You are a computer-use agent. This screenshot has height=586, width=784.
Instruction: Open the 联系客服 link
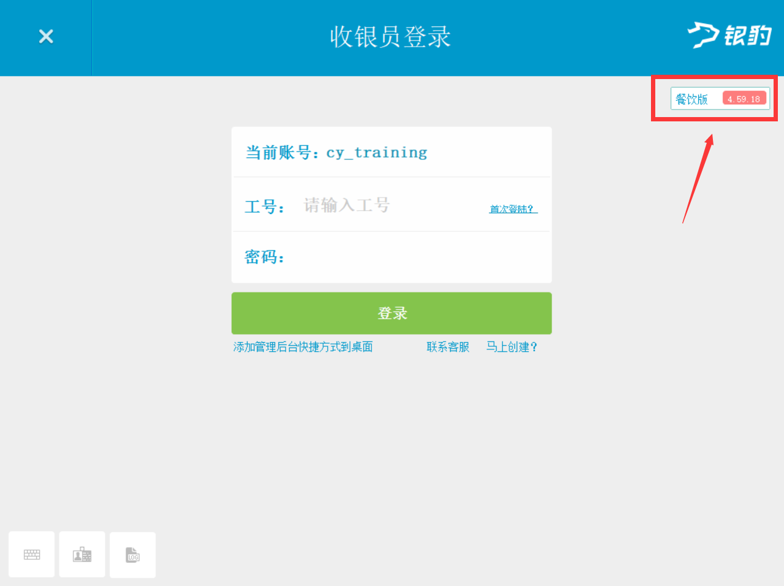[x=448, y=347]
